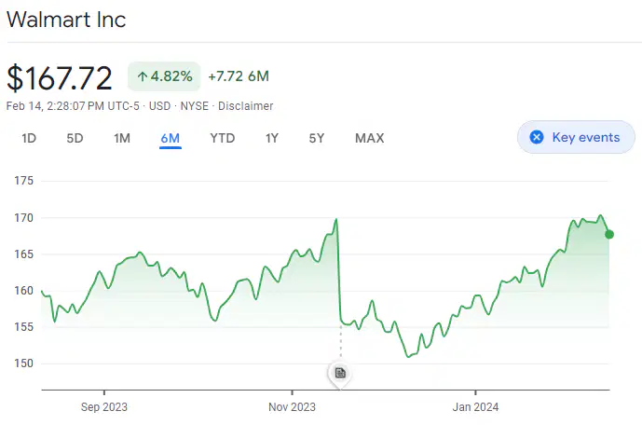This screenshot has height=425, width=642.
Task: Click the 4.82% change badge
Action: [x=164, y=76]
